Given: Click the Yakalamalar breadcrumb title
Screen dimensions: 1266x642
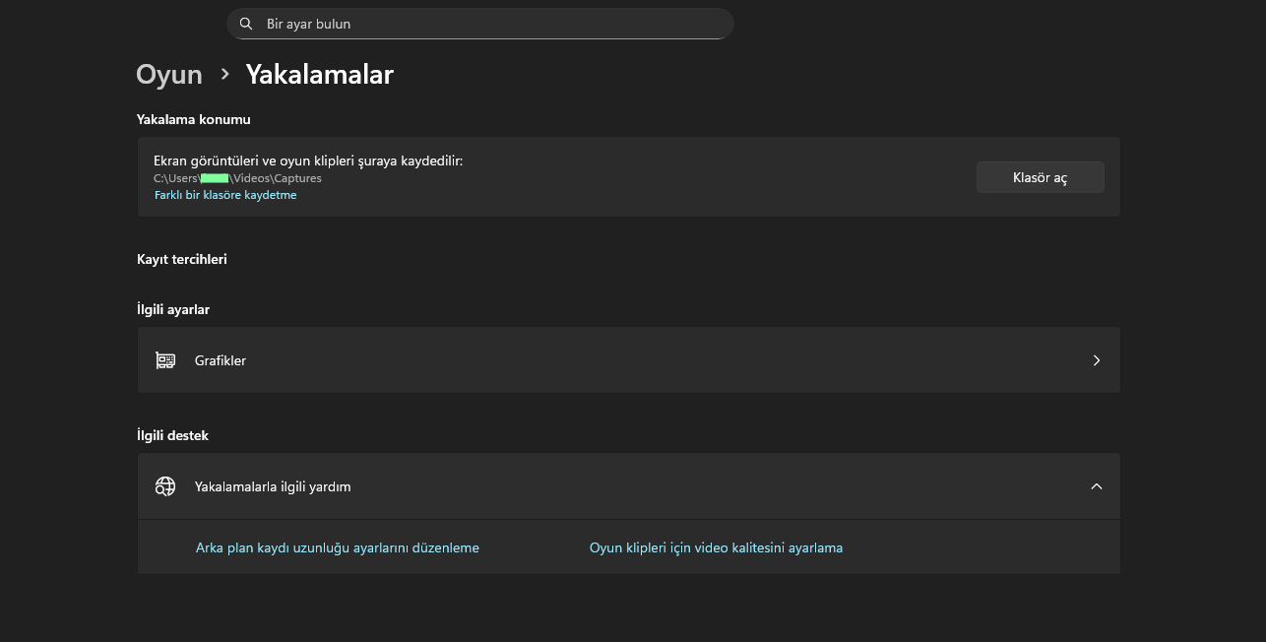Looking at the screenshot, I should [320, 75].
